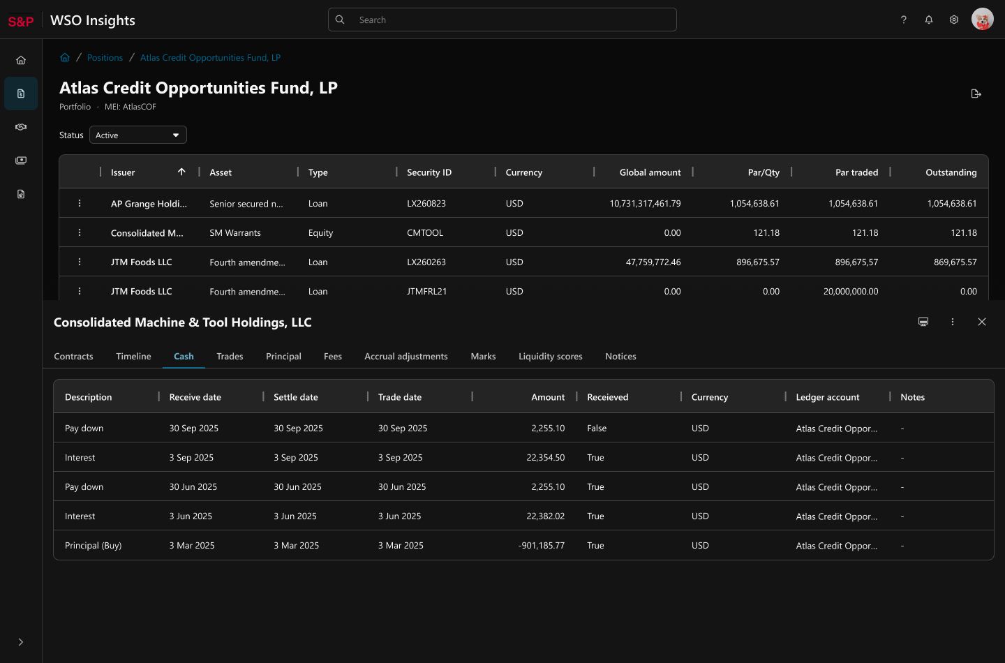Click the Outstanding column header
This screenshot has width=1005, height=663.
[x=951, y=172]
